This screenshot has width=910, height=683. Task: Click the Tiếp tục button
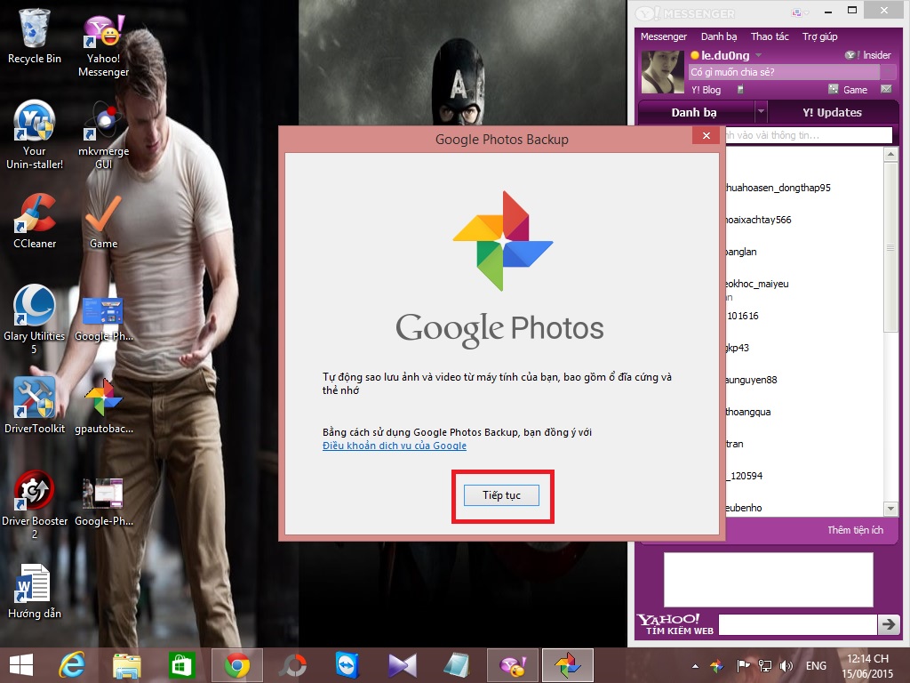coord(501,494)
